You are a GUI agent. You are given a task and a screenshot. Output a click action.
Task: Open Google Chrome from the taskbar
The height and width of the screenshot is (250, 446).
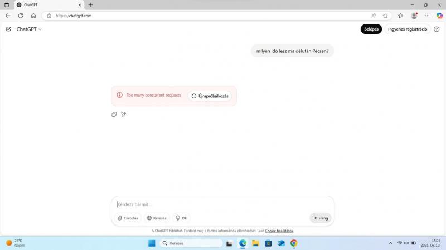click(x=294, y=243)
